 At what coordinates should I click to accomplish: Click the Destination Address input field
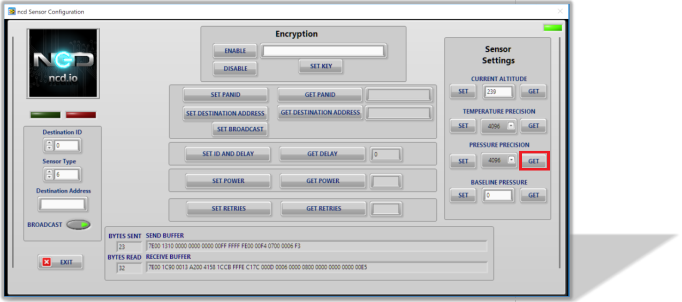[63, 204]
